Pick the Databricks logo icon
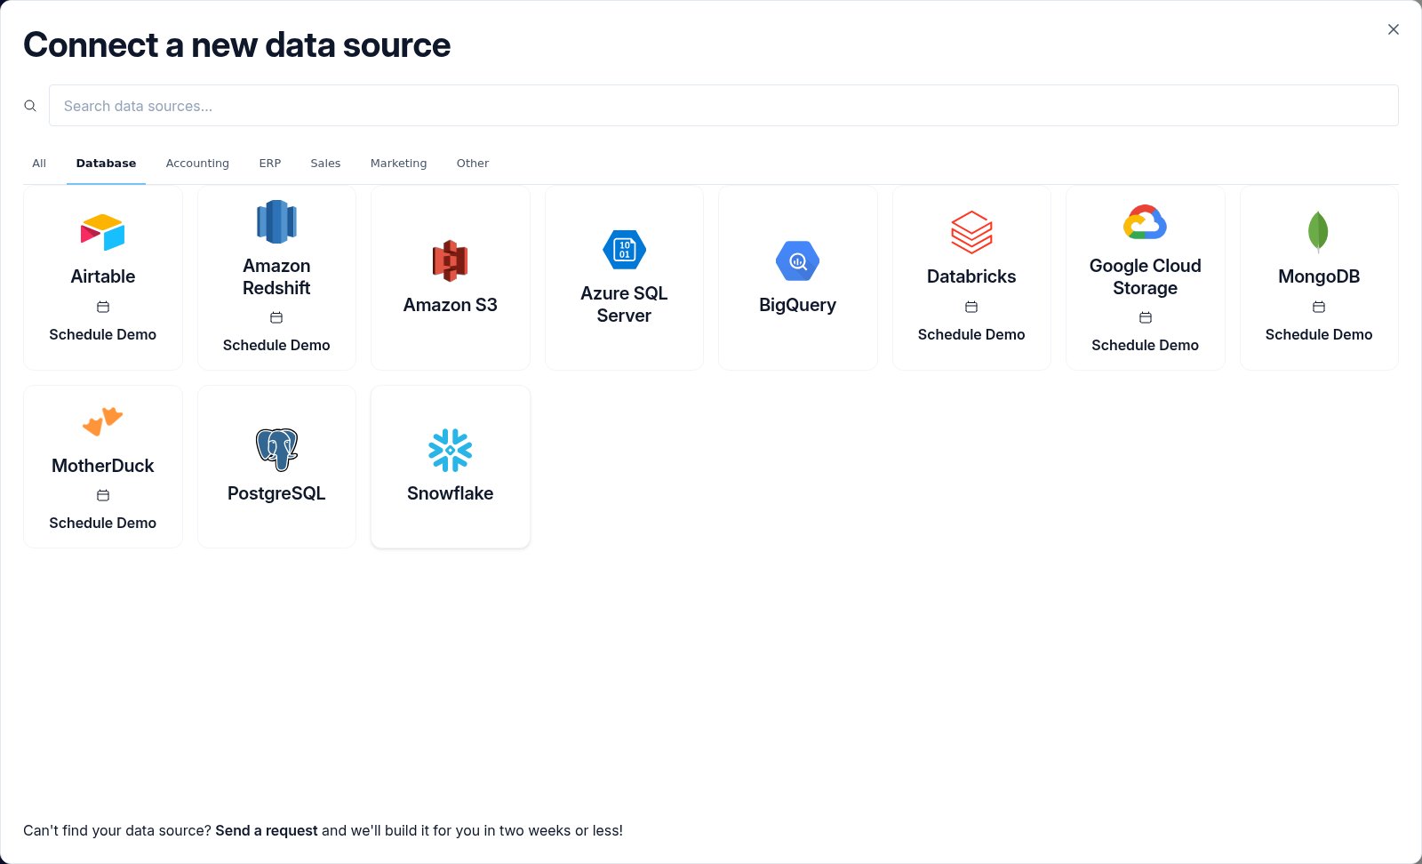Viewport: 1422px width, 864px height. pos(971,232)
